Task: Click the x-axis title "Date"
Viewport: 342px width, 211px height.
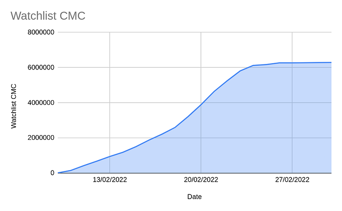Action: pyautogui.click(x=194, y=197)
